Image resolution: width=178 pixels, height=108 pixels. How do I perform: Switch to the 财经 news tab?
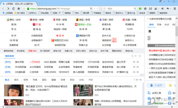pos(72,80)
